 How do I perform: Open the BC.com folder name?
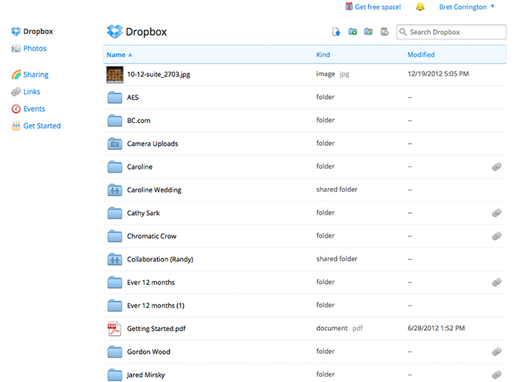139,121
